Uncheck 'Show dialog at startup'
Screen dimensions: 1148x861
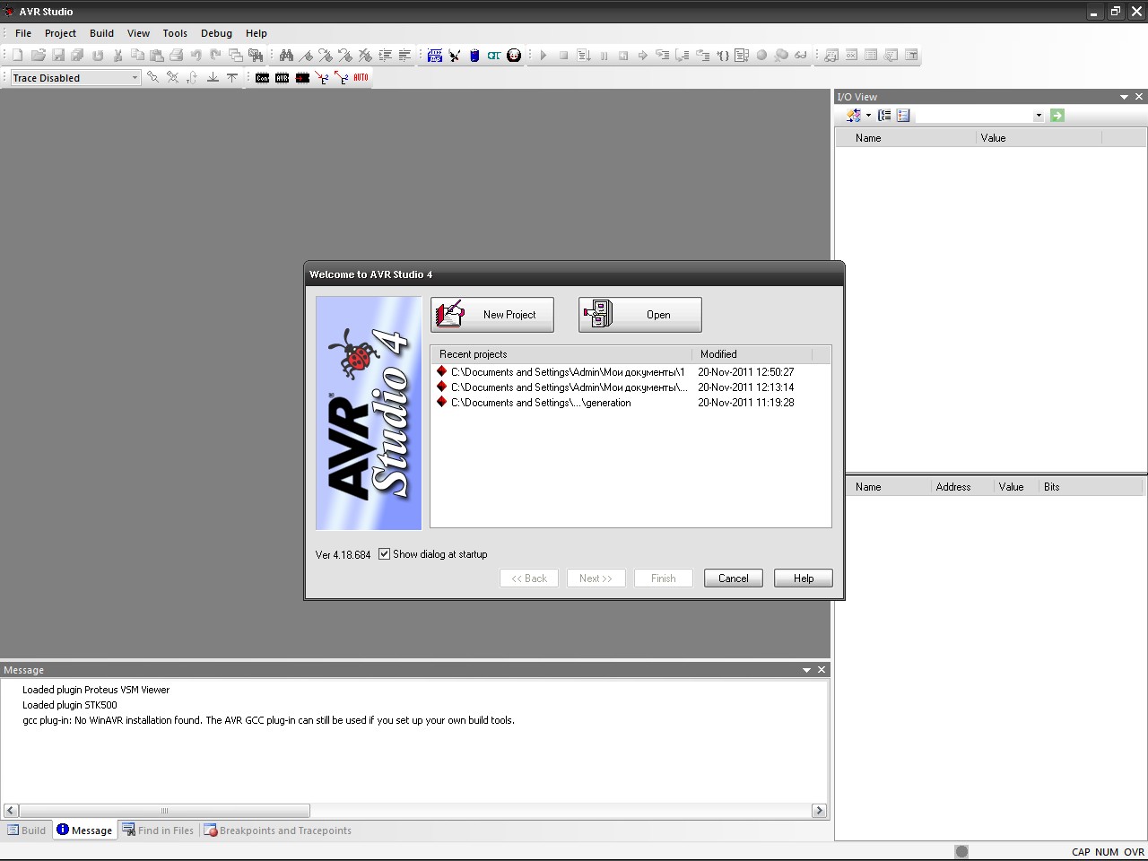(384, 554)
